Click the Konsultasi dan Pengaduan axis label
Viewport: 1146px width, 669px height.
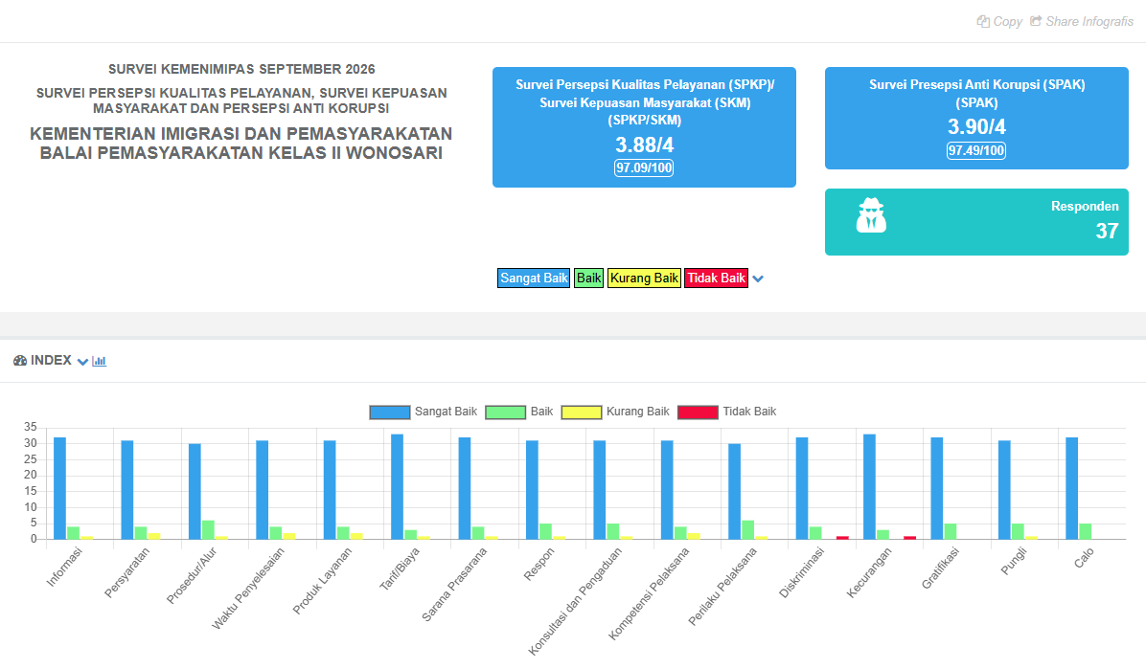[x=576, y=600]
